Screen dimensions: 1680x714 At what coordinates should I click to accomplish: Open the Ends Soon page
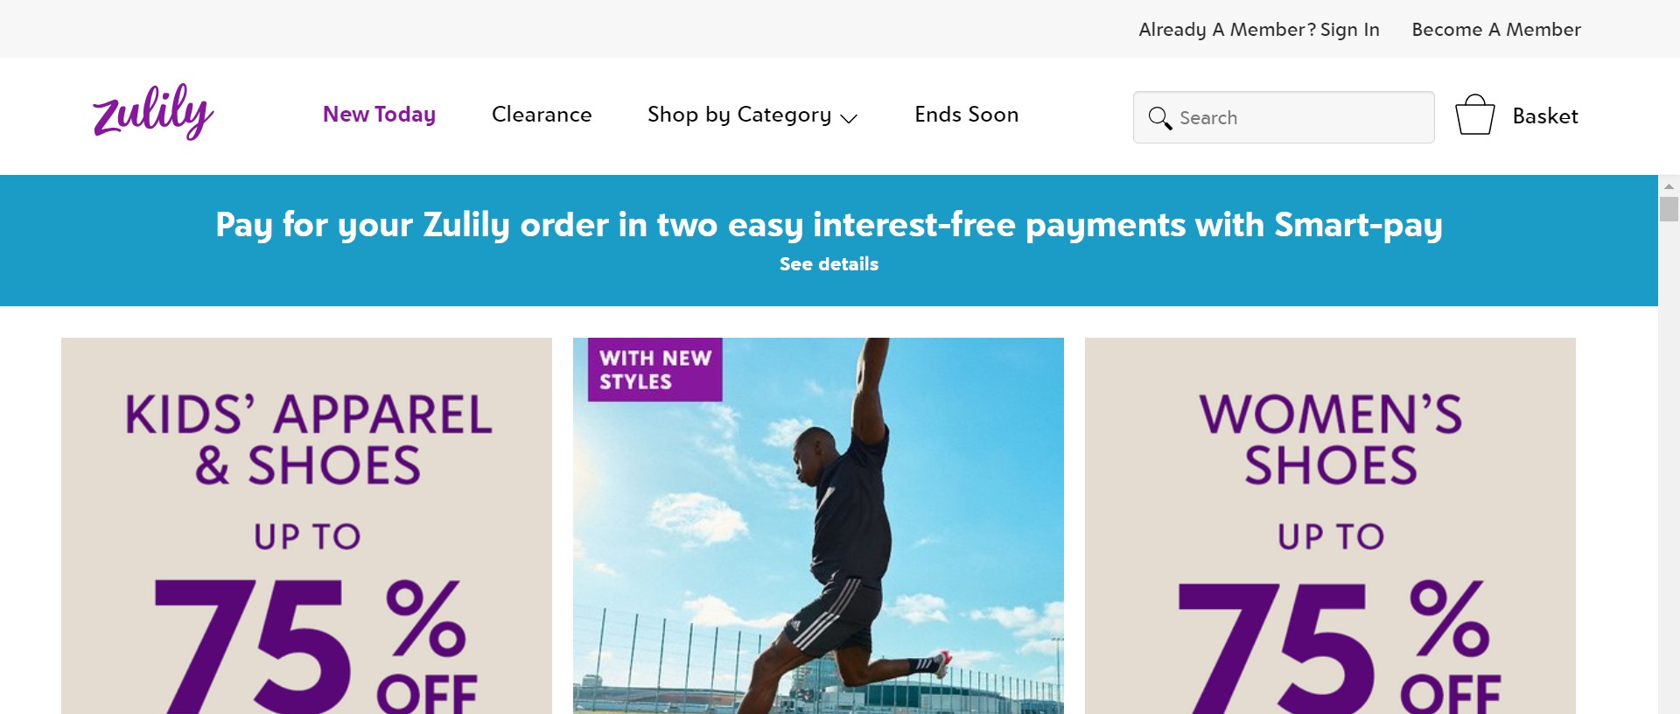point(966,115)
